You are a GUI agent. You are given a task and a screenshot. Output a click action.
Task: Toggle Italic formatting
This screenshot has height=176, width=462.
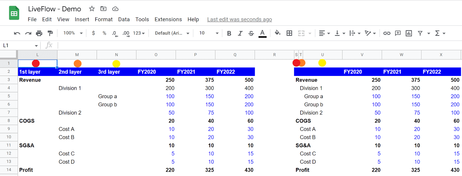(240, 33)
